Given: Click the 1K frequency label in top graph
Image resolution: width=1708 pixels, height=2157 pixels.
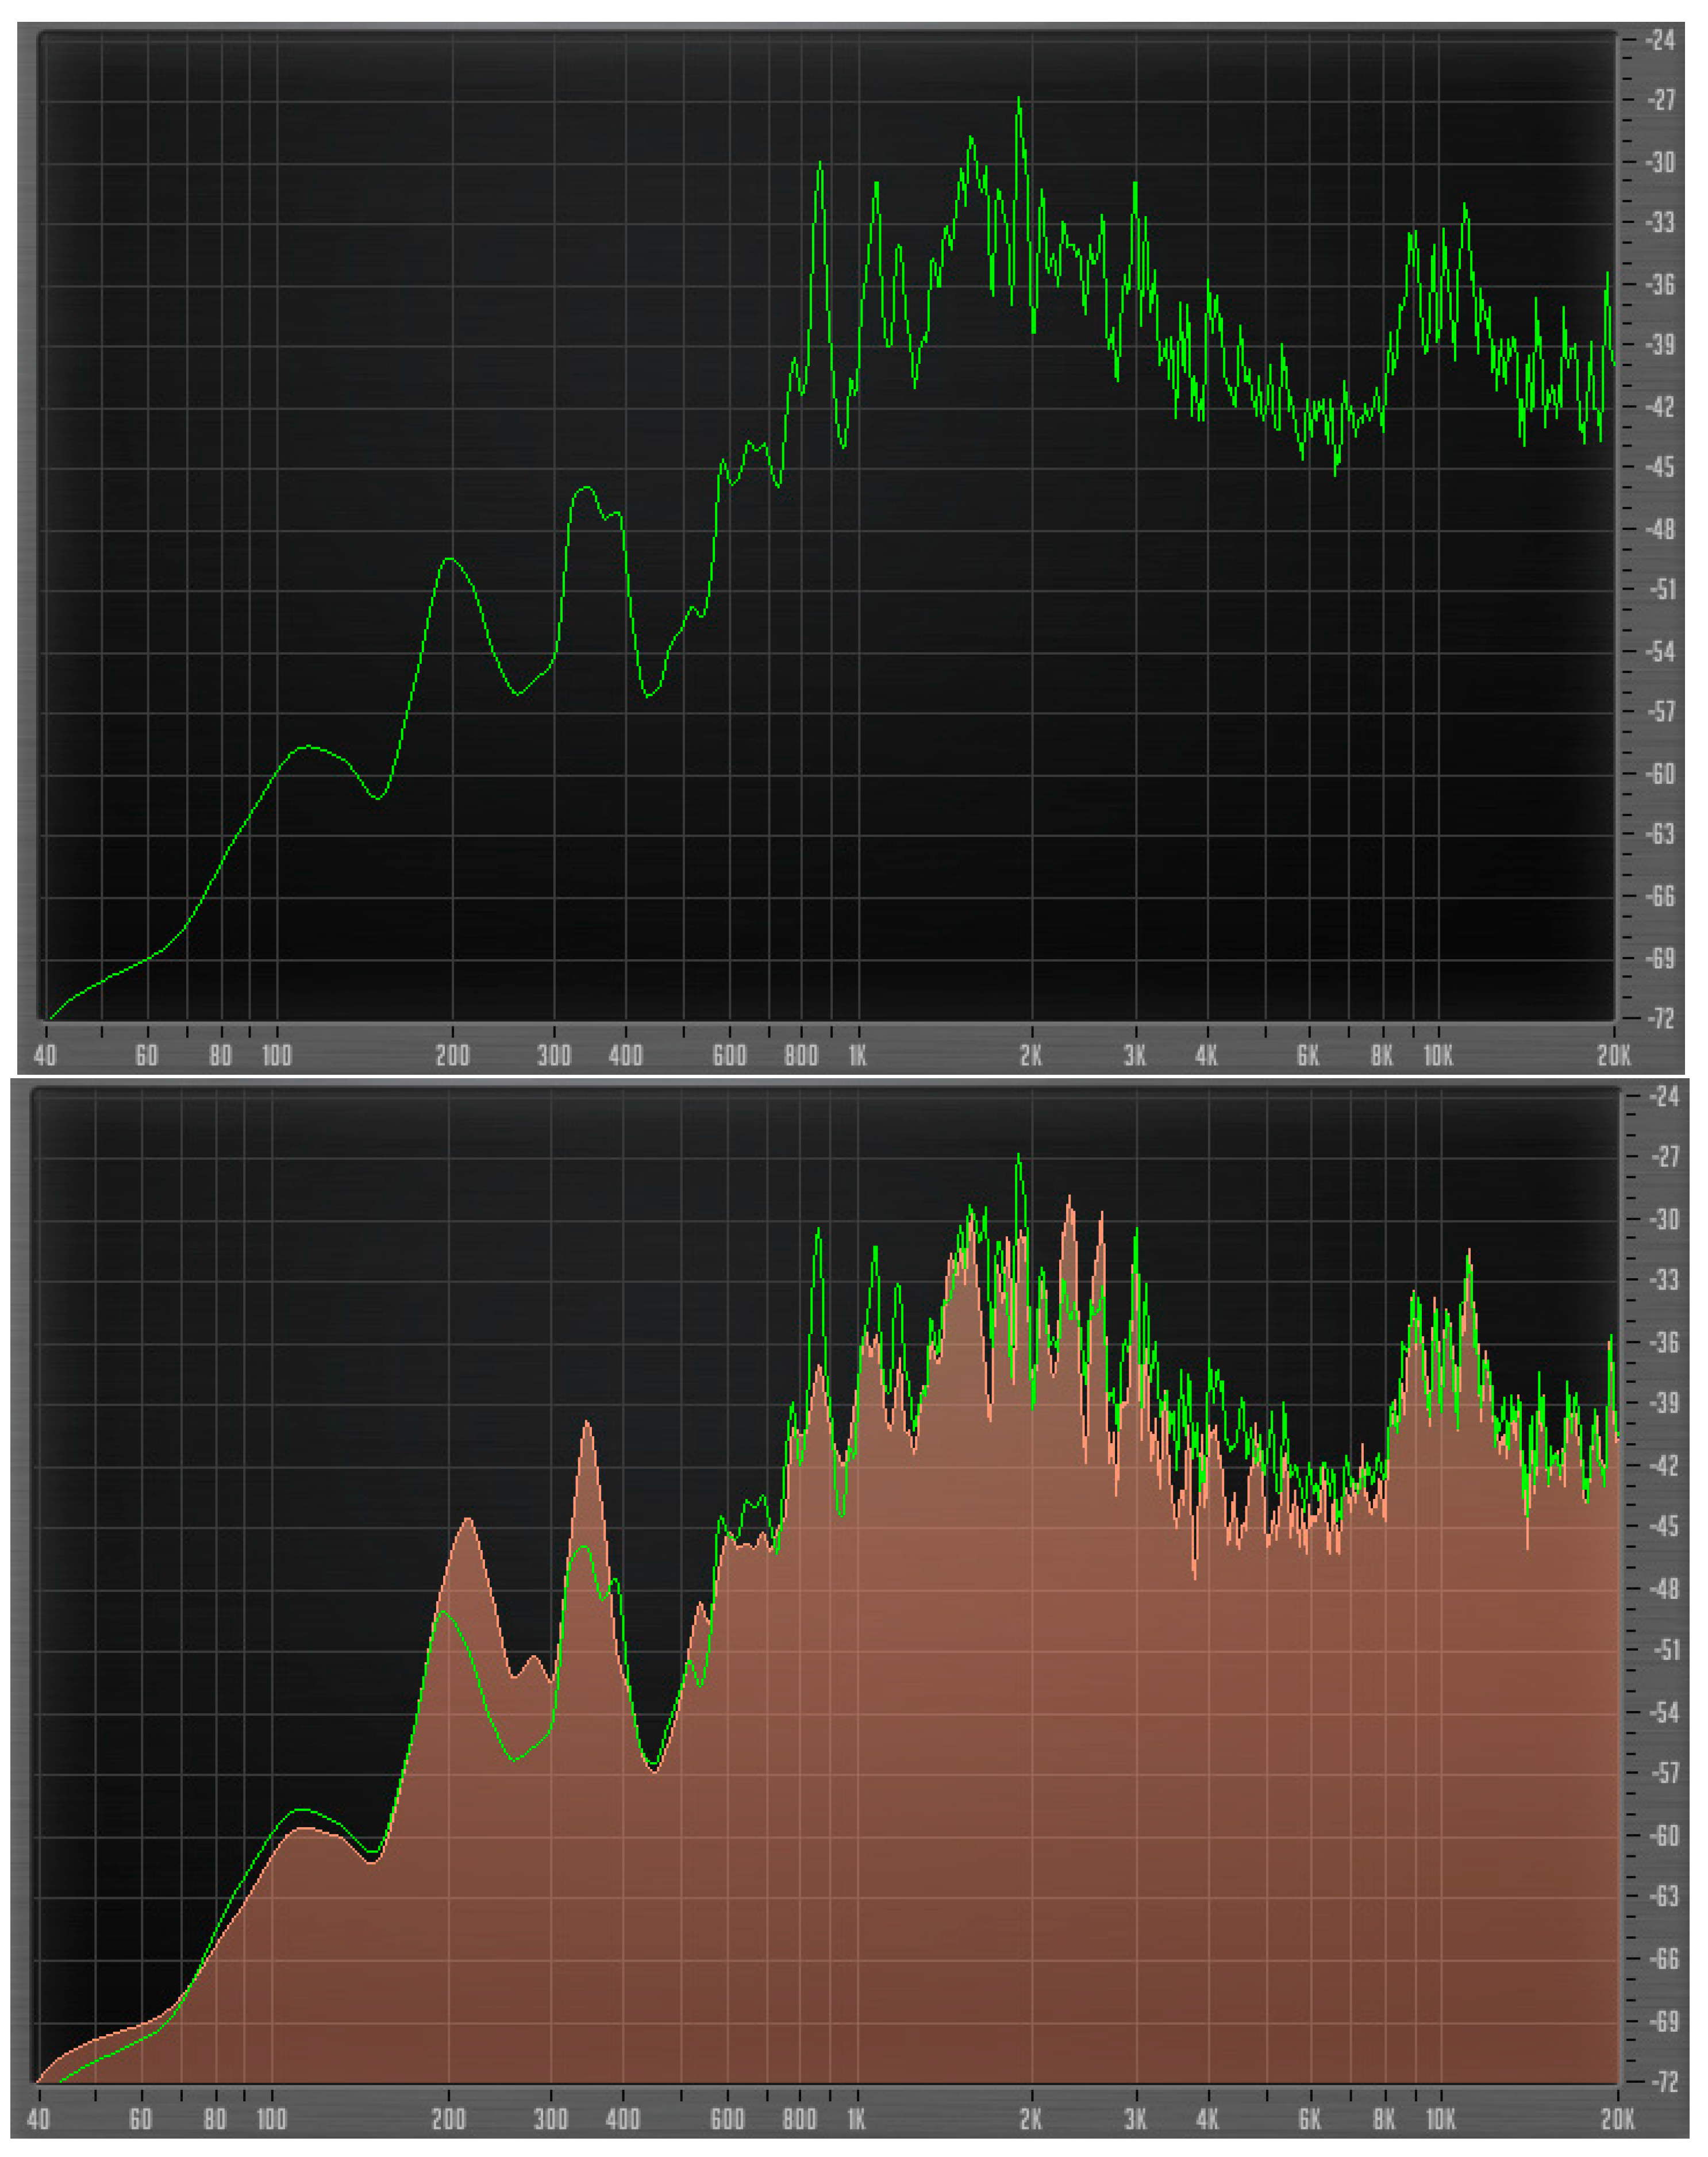Looking at the screenshot, I should click(857, 1056).
